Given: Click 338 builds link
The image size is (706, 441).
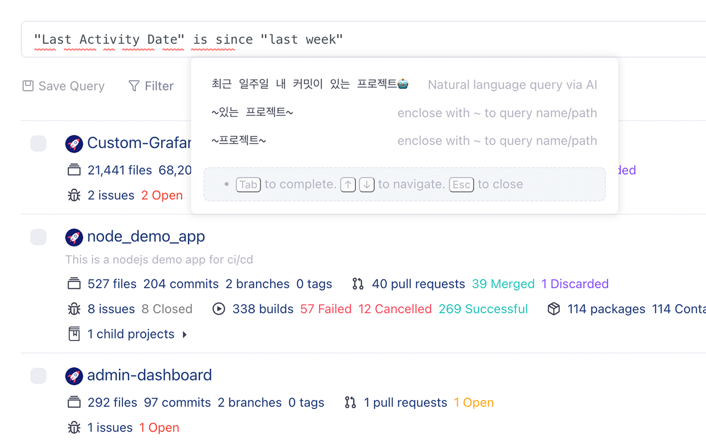Looking at the screenshot, I should [x=263, y=309].
